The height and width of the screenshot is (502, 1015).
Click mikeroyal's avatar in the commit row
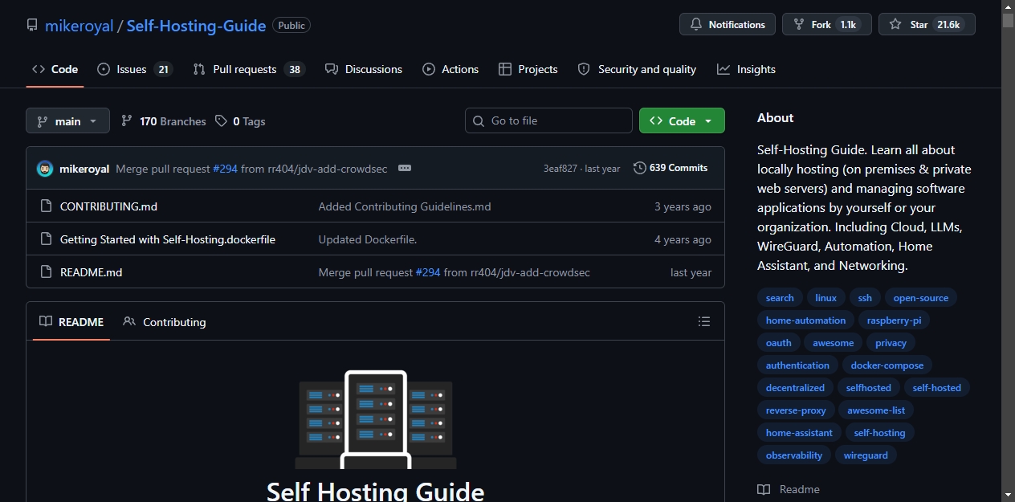pos(45,169)
